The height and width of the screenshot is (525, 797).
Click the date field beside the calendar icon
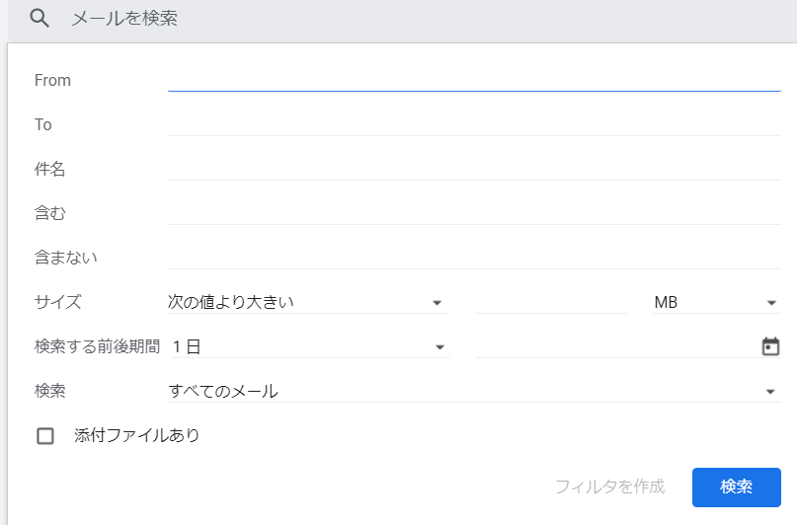612,346
